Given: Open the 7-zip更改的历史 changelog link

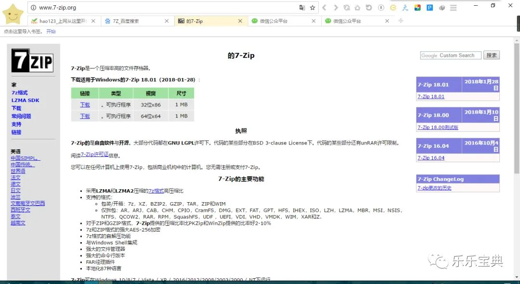Looking at the screenshot, I should [434, 188].
